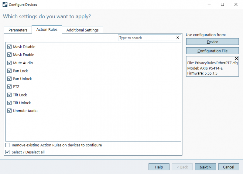
Task: Proceed with the Next button
Action: 205,167
